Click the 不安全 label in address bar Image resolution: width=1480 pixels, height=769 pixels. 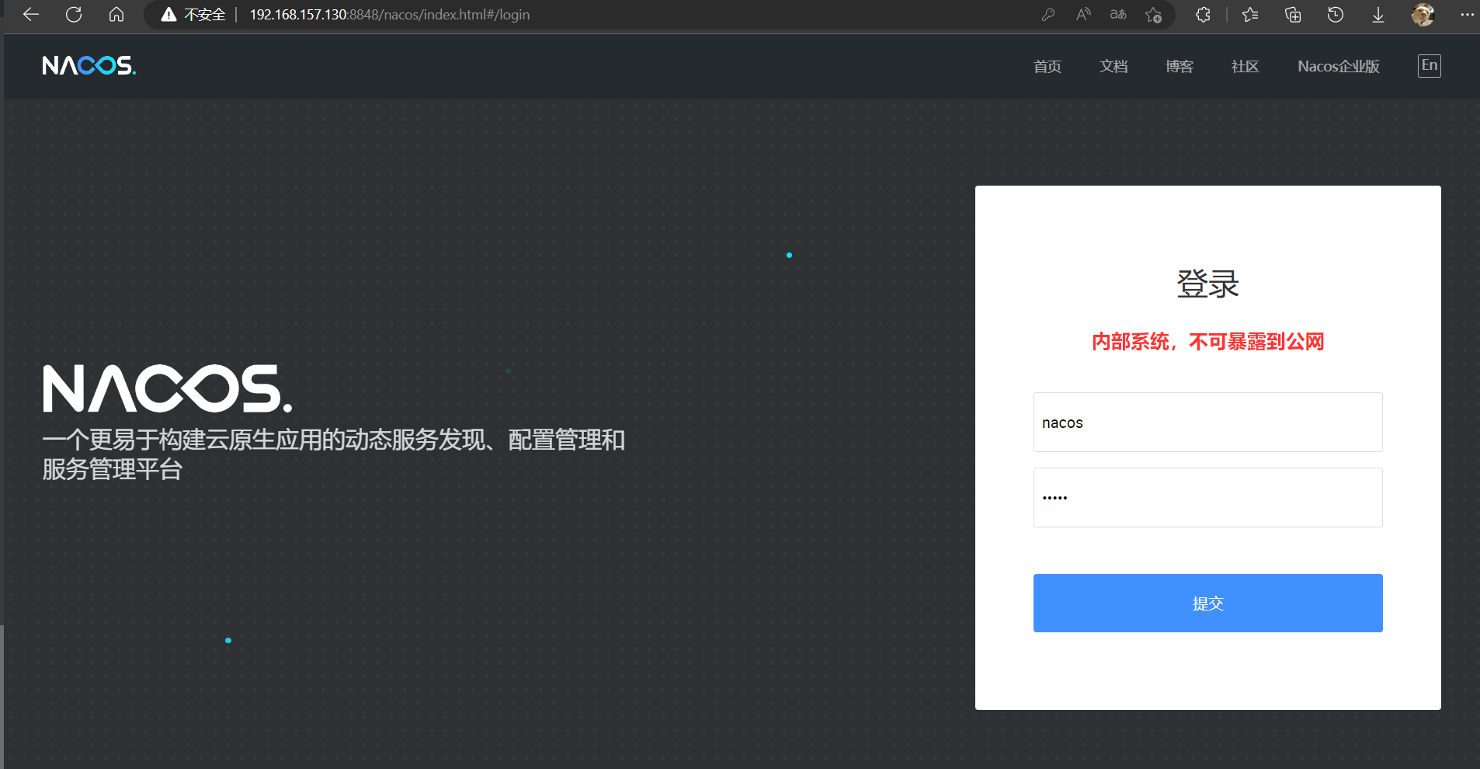(204, 15)
